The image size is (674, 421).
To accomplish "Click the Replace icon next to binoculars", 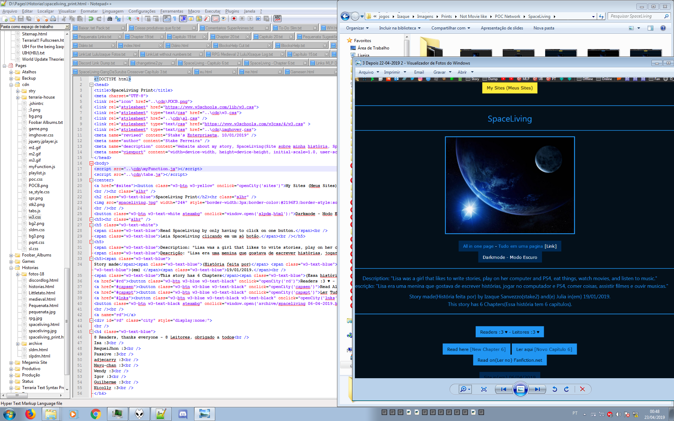I will point(118,19).
